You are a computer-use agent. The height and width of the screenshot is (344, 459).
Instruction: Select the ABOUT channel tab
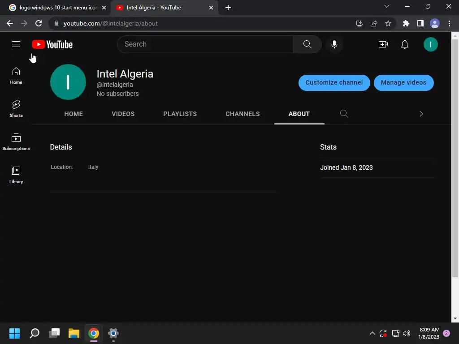point(299,114)
